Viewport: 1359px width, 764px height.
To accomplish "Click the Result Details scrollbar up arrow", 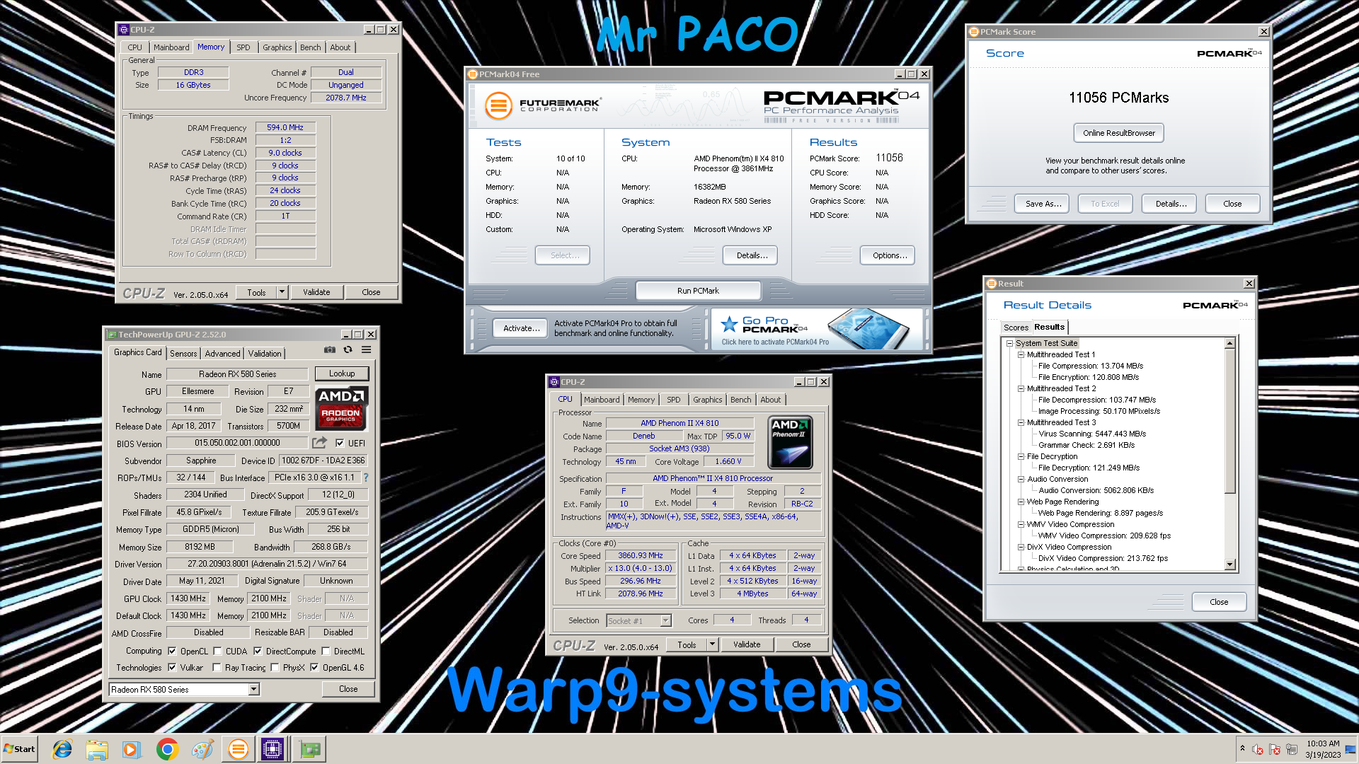I will [1230, 343].
